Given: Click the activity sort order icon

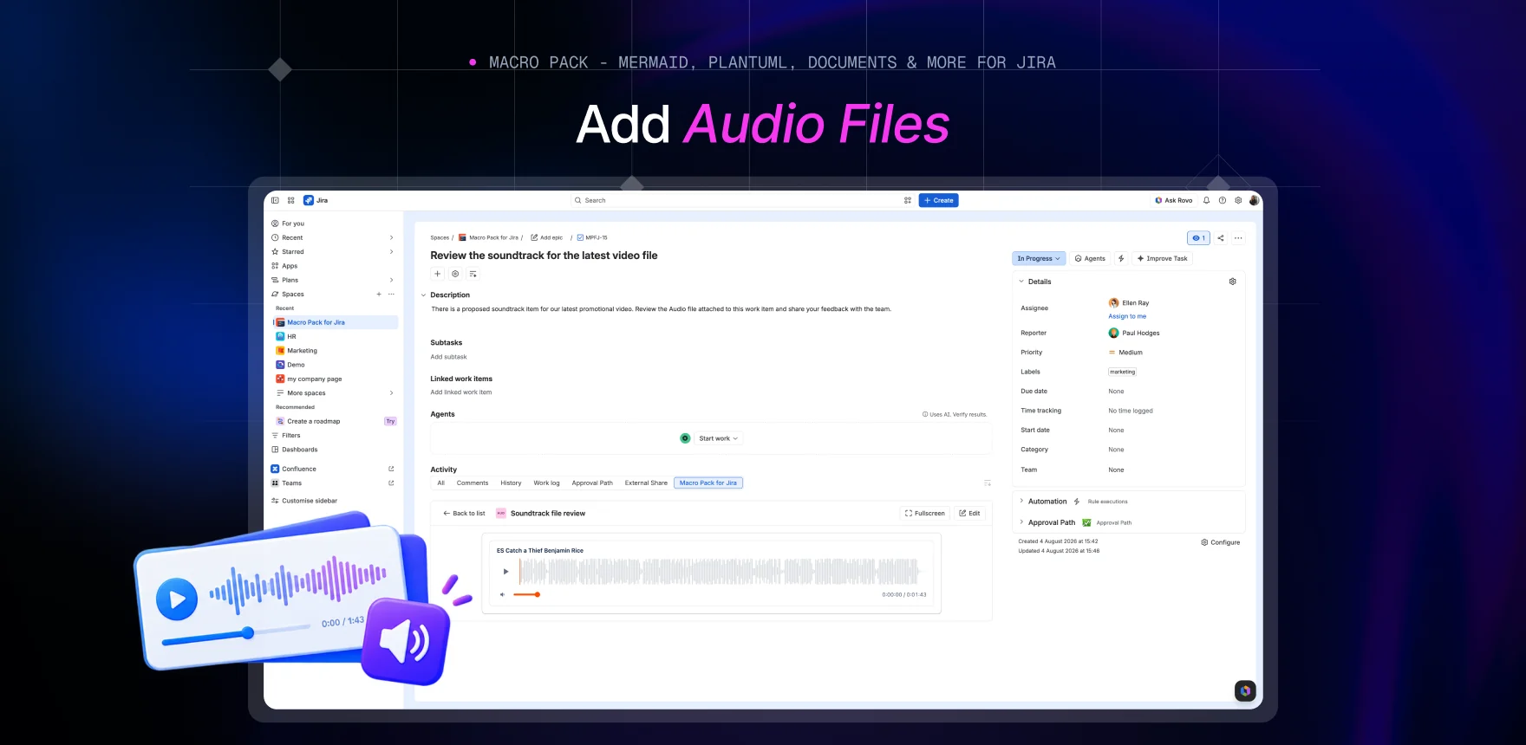Looking at the screenshot, I should (x=987, y=483).
